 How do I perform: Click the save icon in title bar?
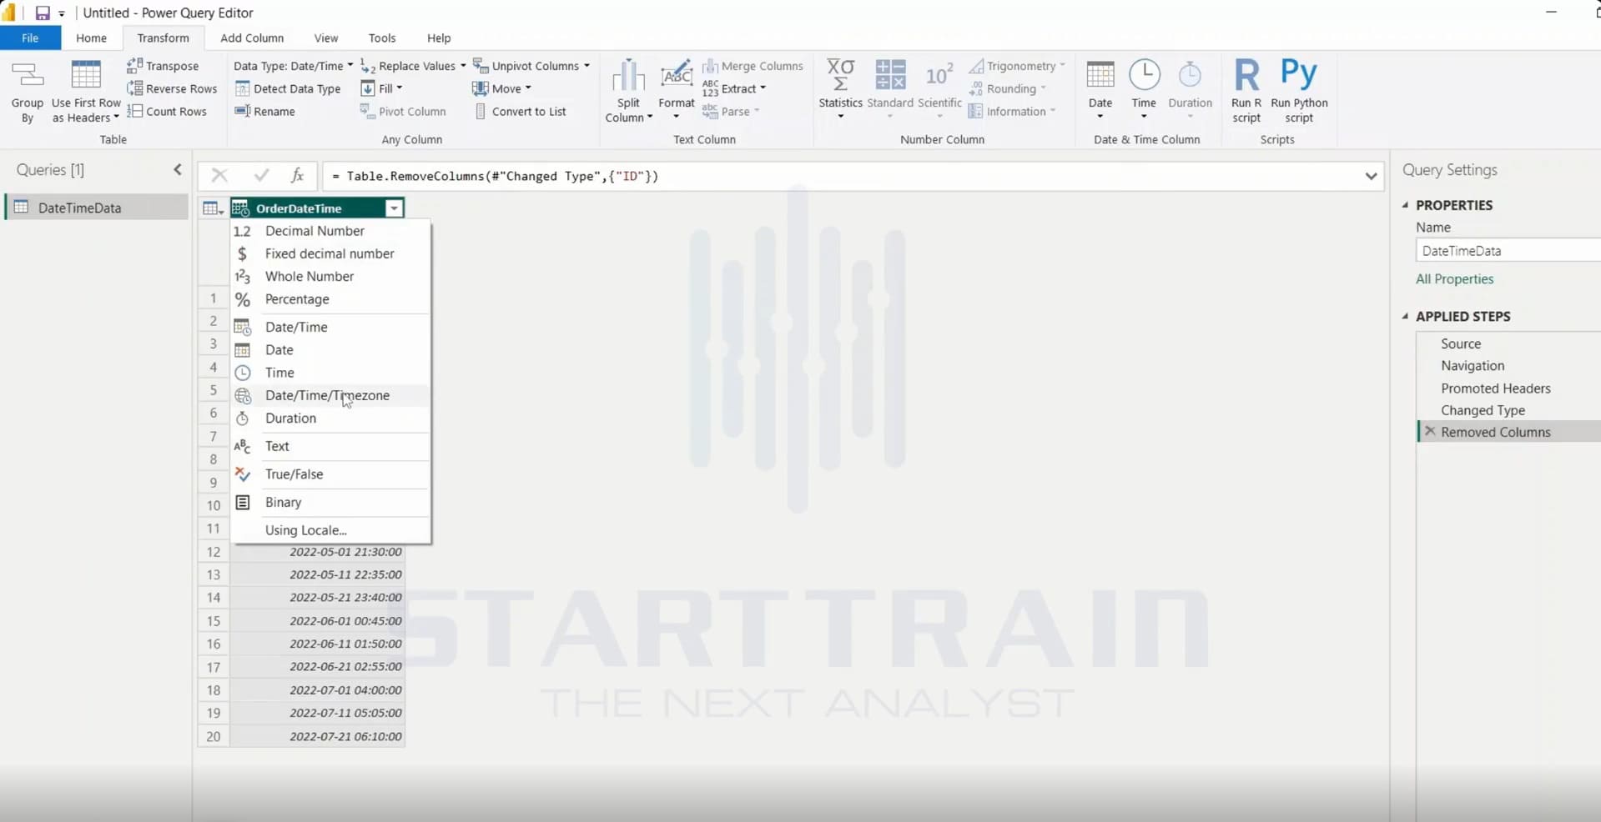tap(42, 13)
